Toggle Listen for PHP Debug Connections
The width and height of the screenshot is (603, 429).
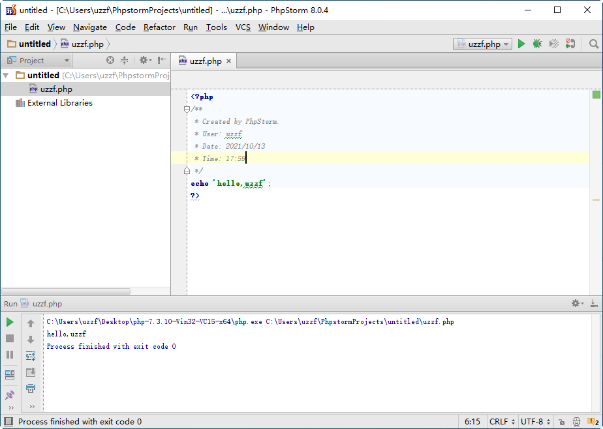[x=570, y=44]
